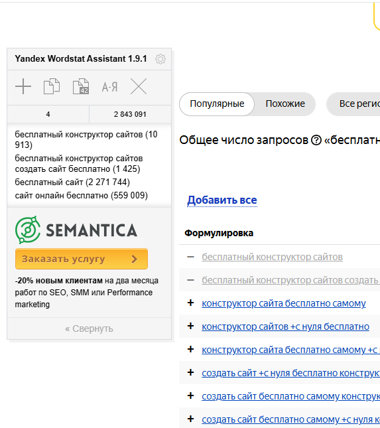Copy phrase list without frequencies icon
Image resolution: width=380 pixels, height=428 pixels.
pyautogui.click(x=52, y=86)
